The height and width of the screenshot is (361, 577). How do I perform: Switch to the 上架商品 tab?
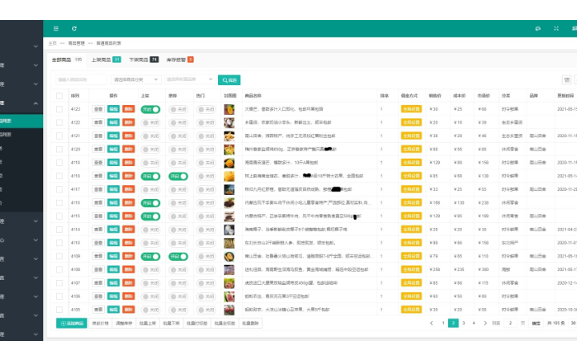(x=106, y=59)
